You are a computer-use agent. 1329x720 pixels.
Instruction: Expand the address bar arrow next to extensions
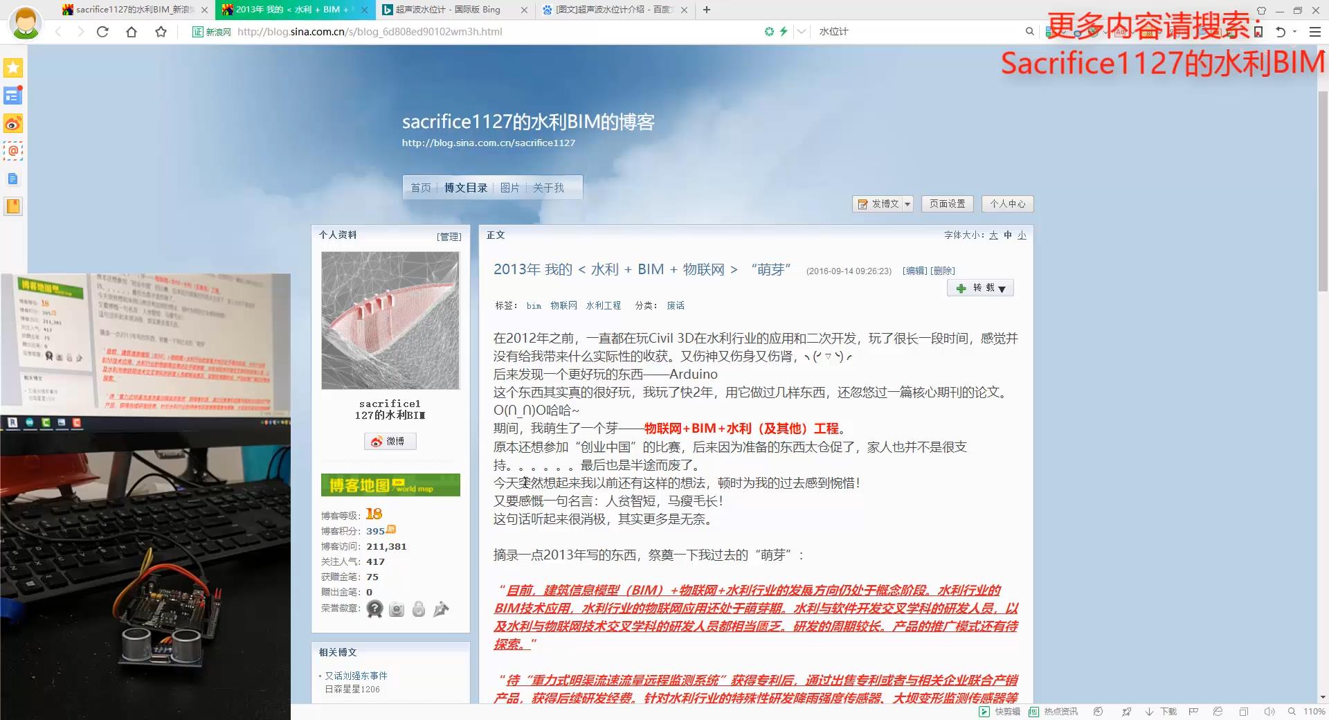pyautogui.click(x=801, y=31)
